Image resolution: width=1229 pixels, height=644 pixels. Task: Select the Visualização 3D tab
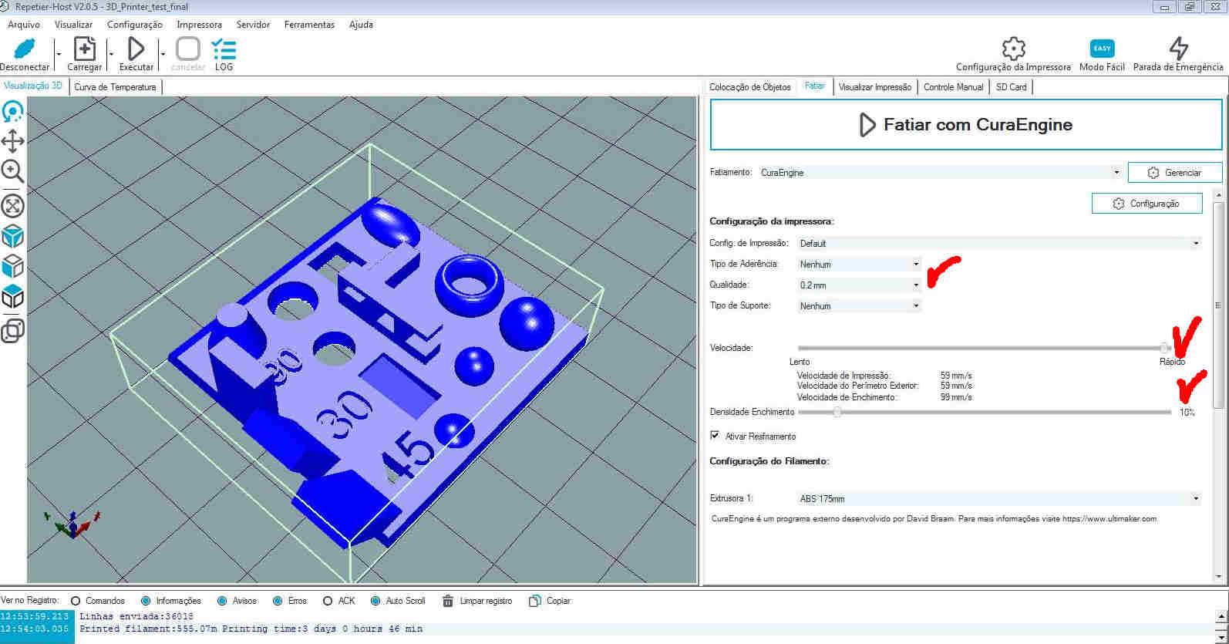tap(33, 86)
